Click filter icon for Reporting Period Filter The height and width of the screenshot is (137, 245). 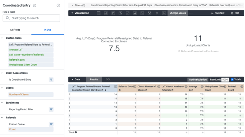click(51, 109)
